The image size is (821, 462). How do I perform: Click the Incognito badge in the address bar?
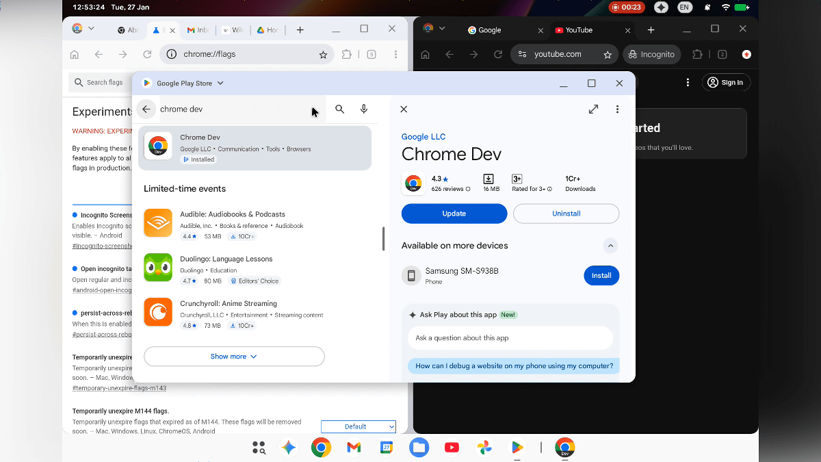click(x=651, y=54)
